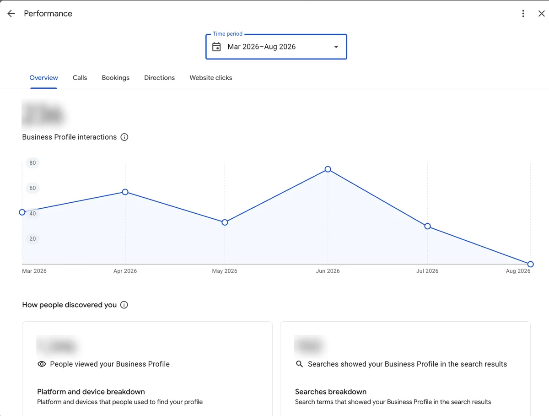Click Platform and device breakdown heading
The height and width of the screenshot is (416, 549).
tap(91, 392)
